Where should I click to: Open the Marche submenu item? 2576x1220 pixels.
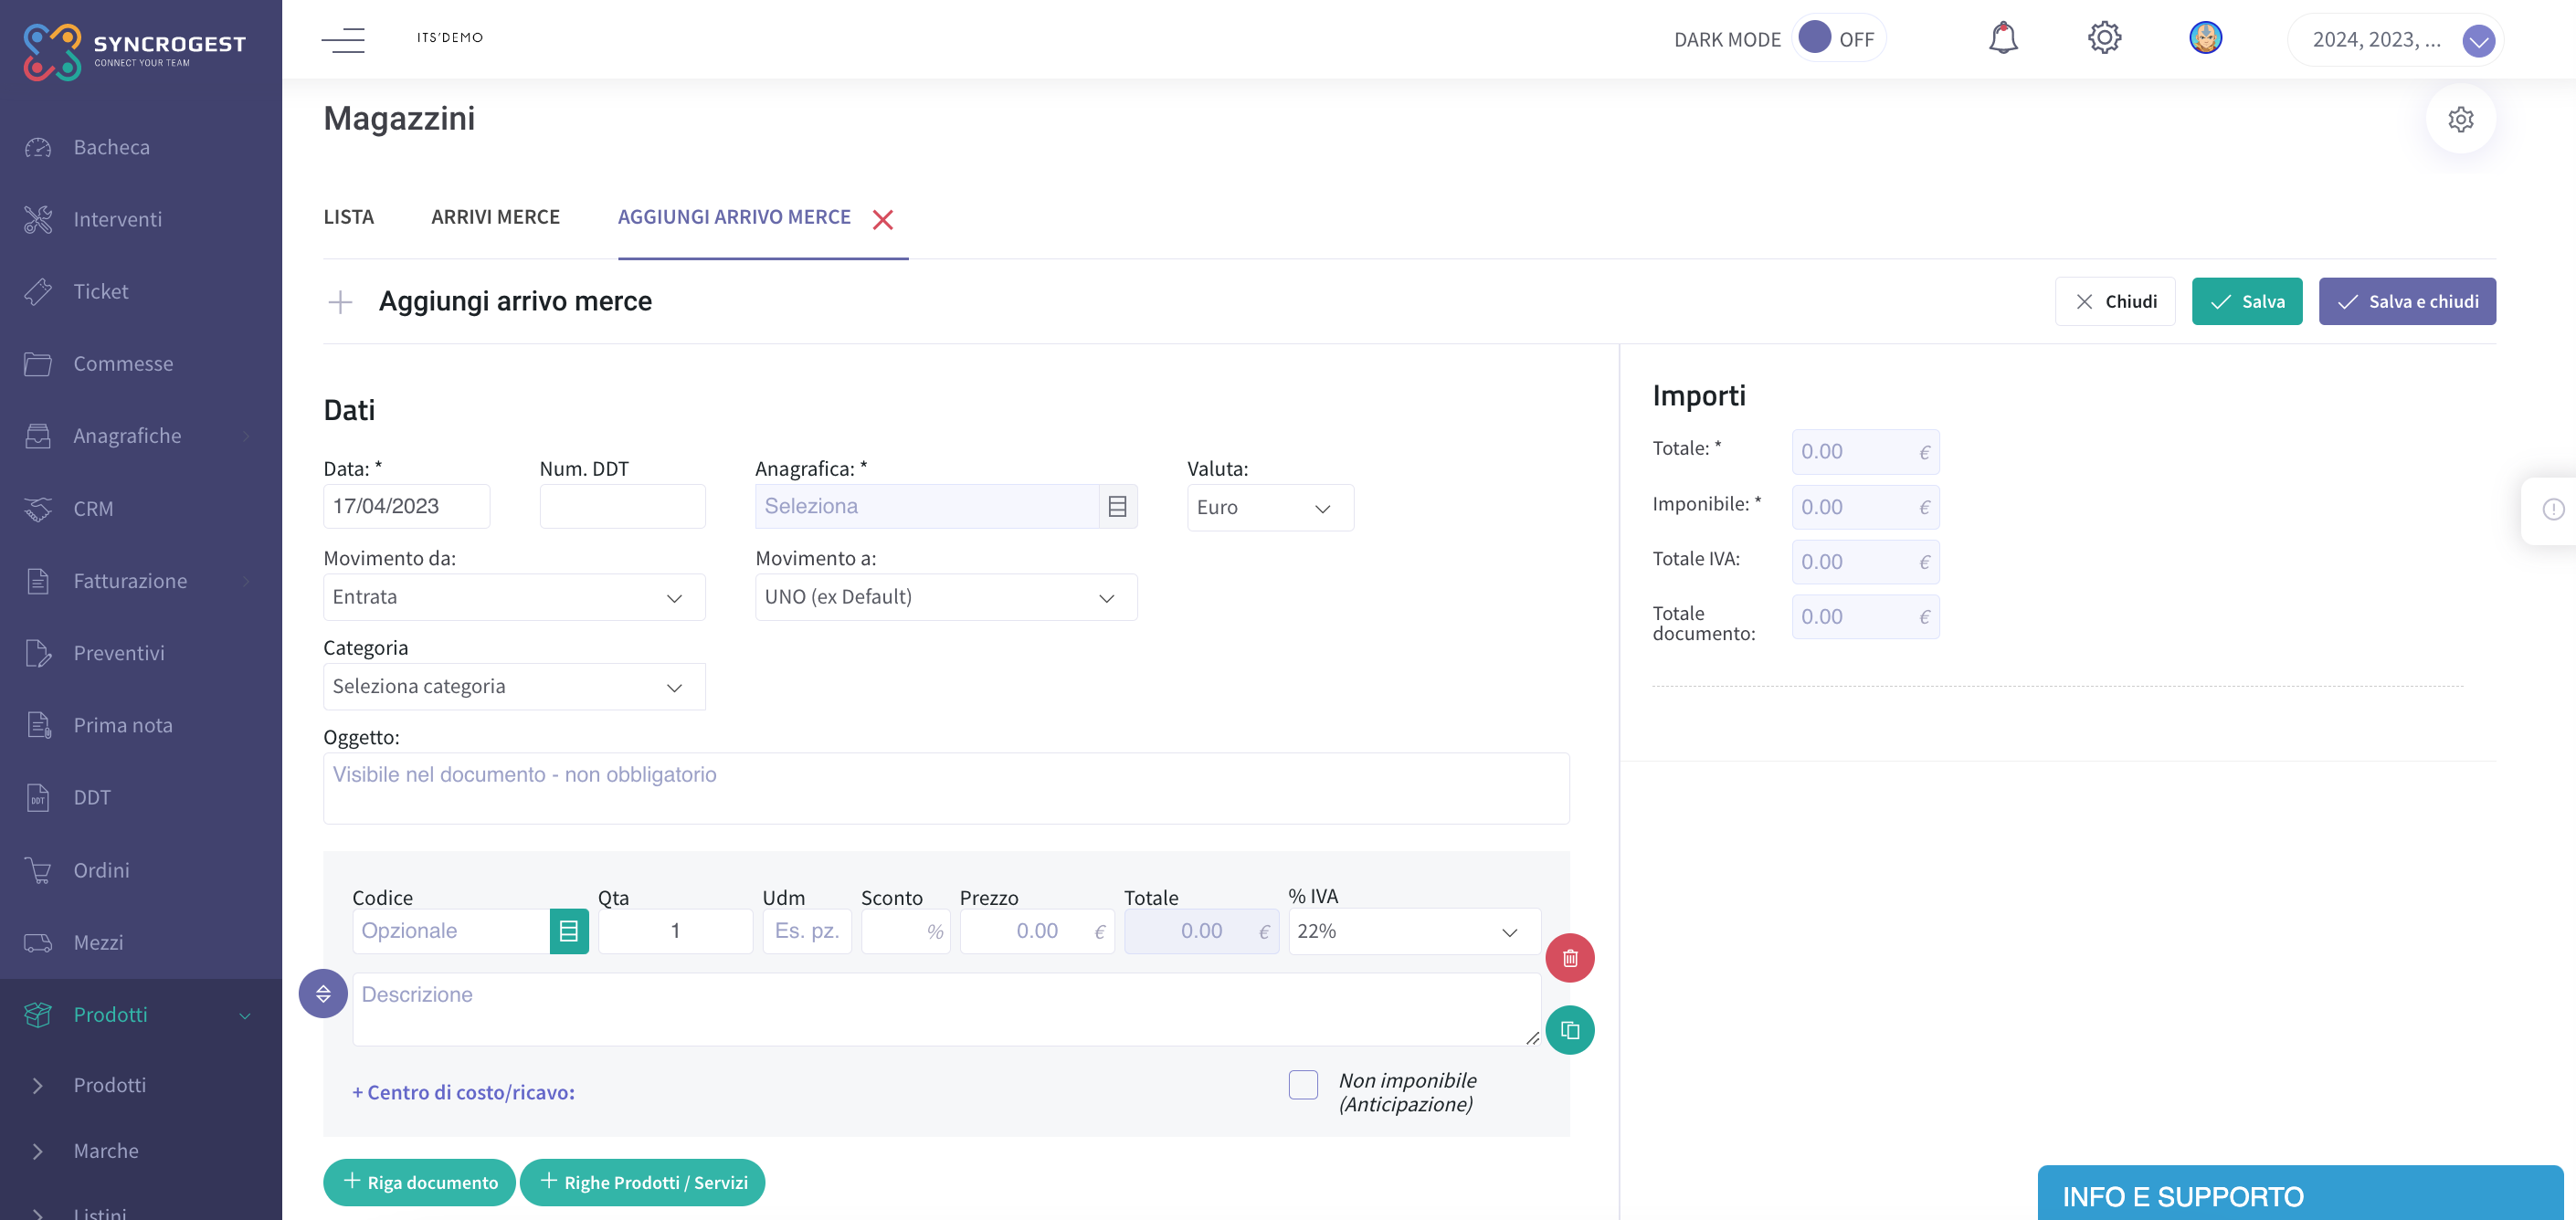pos(105,1151)
